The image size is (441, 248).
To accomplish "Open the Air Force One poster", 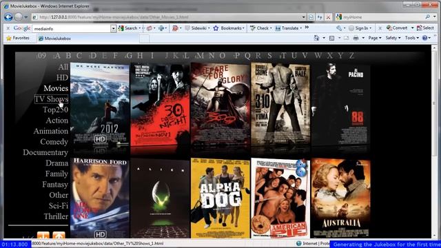I will coord(100,198).
